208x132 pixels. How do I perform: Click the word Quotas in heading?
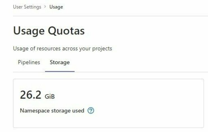click(66, 31)
